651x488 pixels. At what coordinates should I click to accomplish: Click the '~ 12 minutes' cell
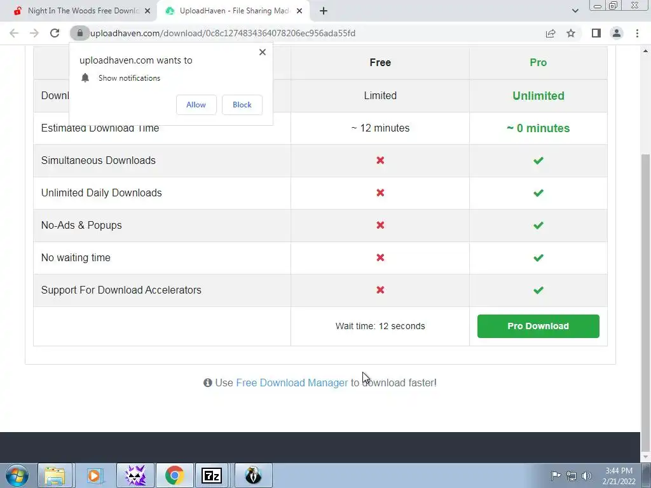[380, 128]
